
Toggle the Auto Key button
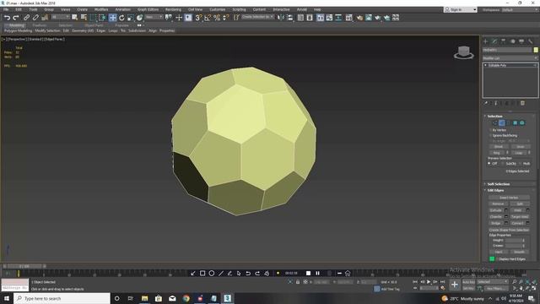coord(468,282)
